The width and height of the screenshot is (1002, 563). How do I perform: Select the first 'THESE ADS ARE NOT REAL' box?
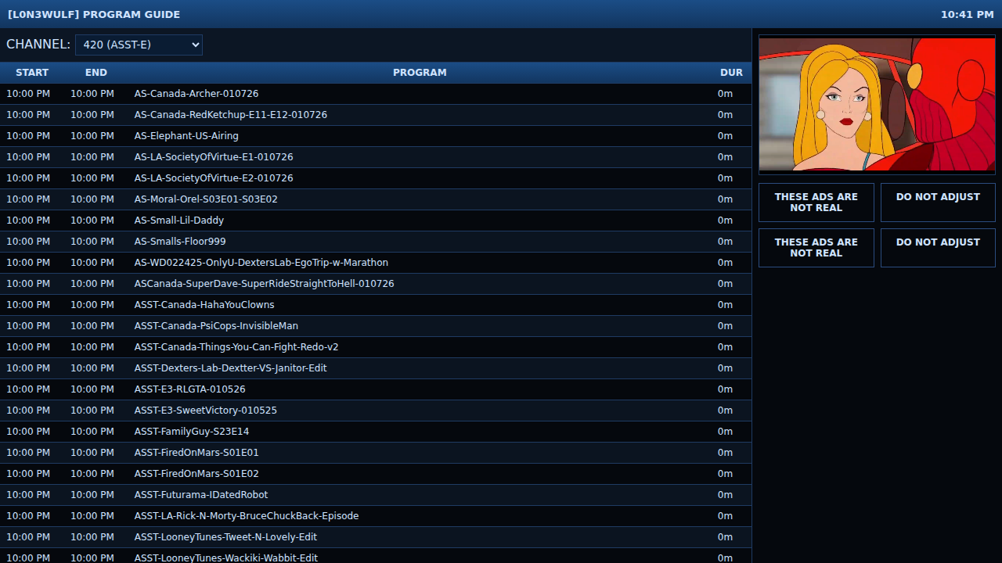click(816, 203)
